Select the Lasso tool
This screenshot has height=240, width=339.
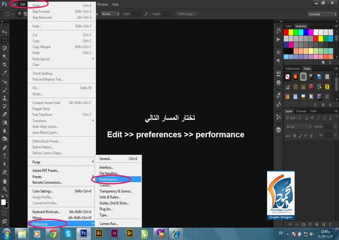(x=4, y=49)
